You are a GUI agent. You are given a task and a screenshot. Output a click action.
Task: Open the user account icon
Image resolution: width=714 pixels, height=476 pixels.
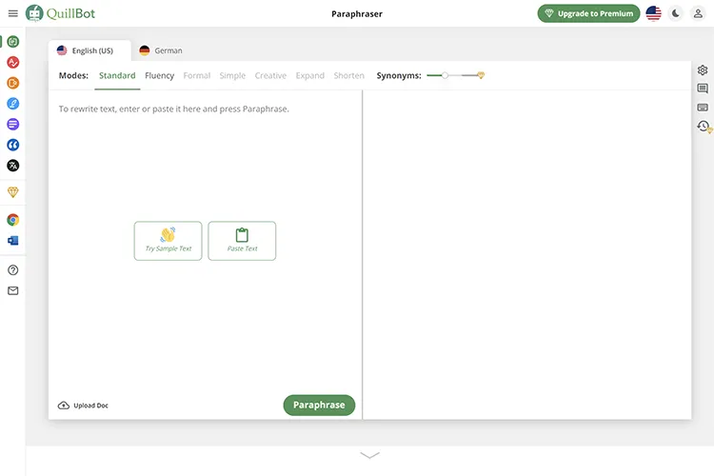pos(698,13)
